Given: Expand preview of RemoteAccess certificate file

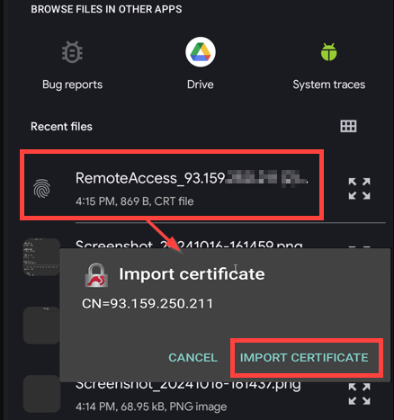Looking at the screenshot, I should pos(359,189).
